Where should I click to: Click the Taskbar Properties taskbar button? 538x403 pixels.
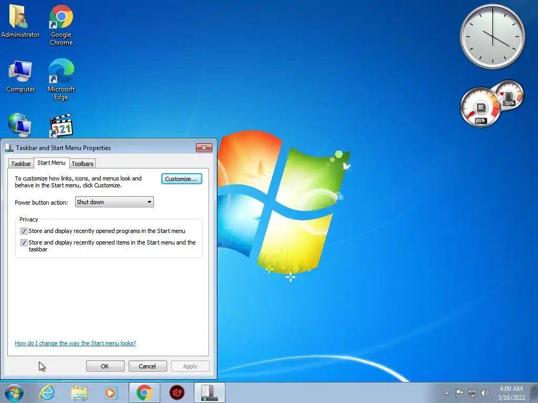(x=210, y=393)
